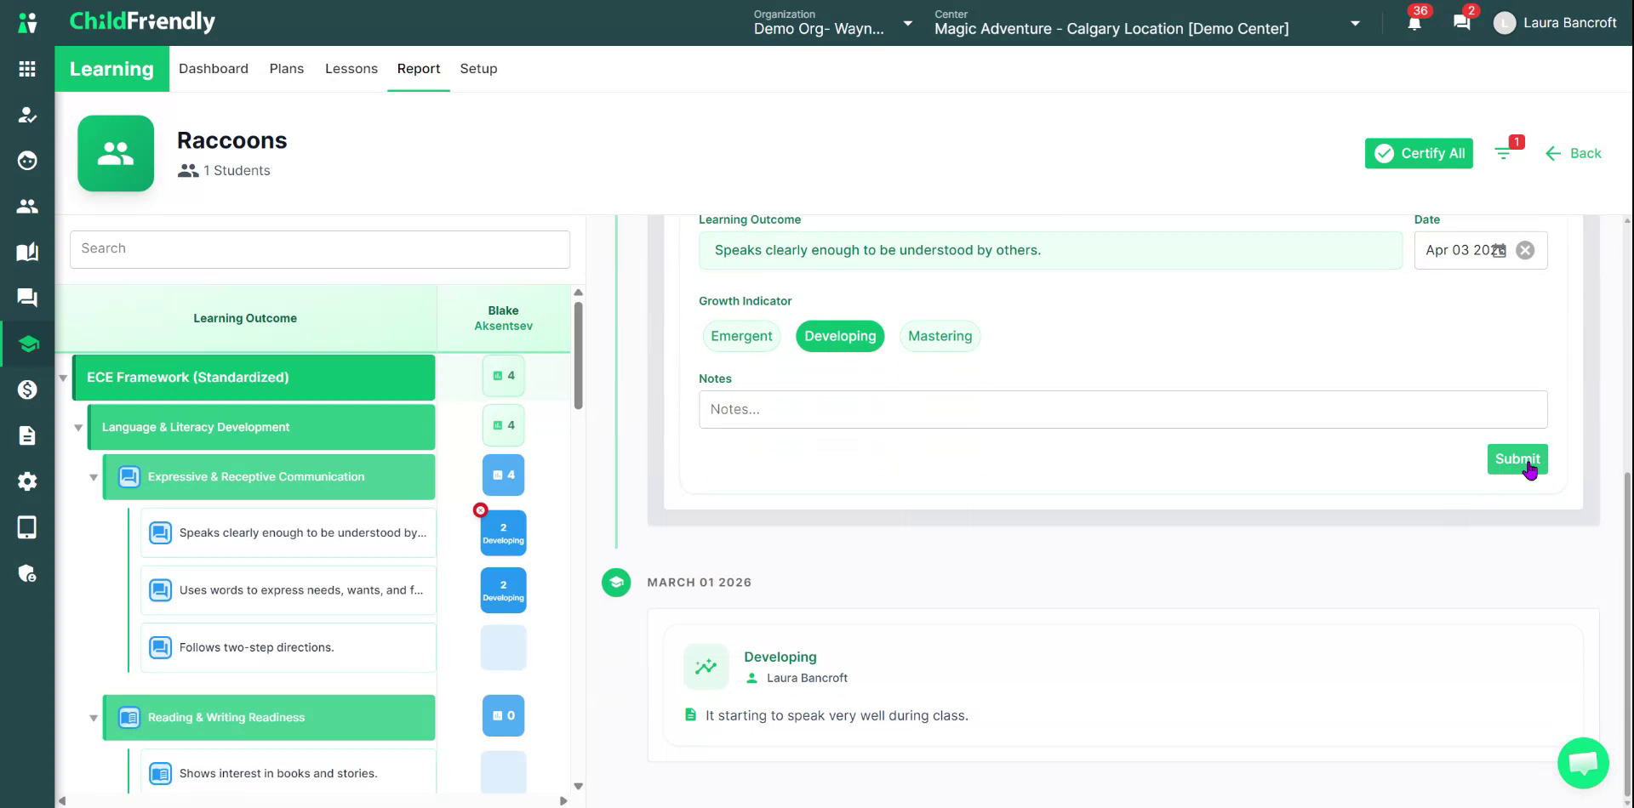1634x808 pixels.
Task: Select the Emergent growth indicator
Action: 741,336
